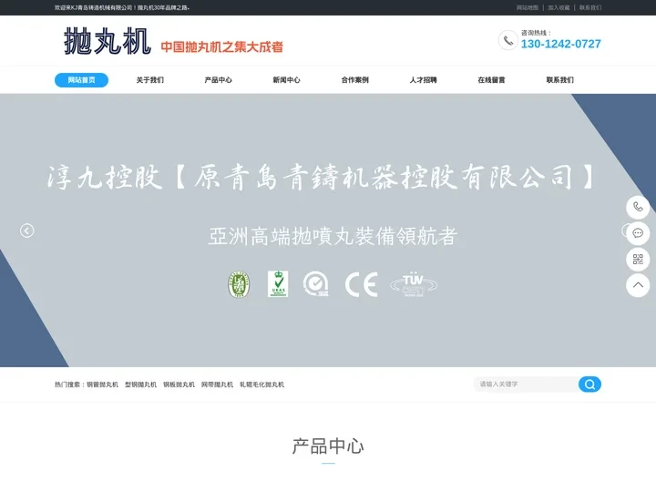Click the 抛丸机 site logo
This screenshot has height=492, width=656.
click(108, 41)
